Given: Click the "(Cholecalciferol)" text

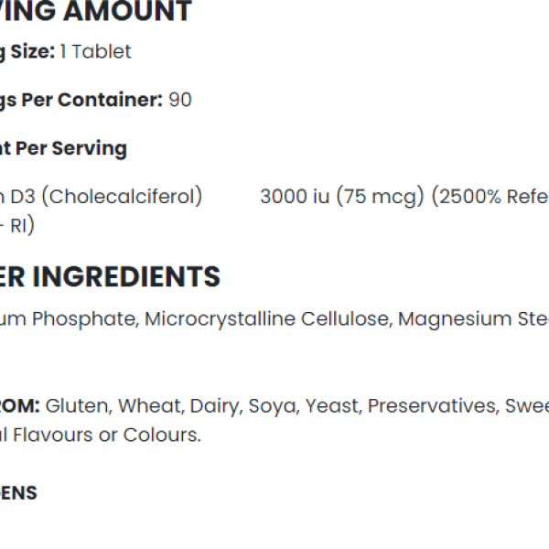Looking at the screenshot, I should tap(124, 197).
